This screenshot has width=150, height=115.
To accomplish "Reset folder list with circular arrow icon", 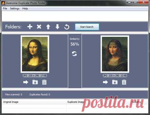I will click(x=67, y=27).
